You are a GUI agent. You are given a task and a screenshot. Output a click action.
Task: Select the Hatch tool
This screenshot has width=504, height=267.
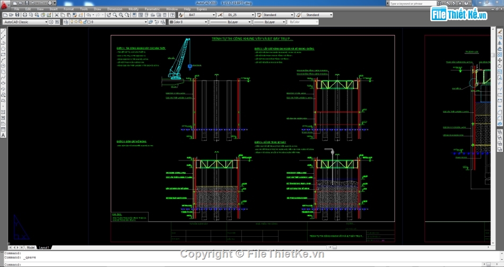point(4,112)
